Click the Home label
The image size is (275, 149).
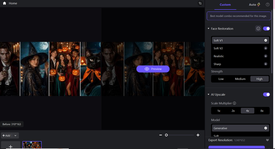(13, 3)
